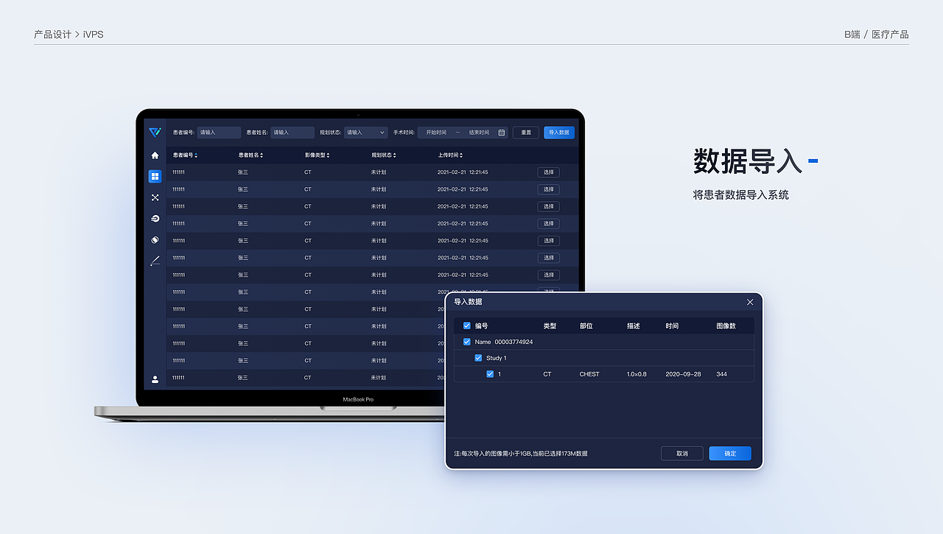
Task: Click 取消 in the import dialog
Action: (682, 454)
